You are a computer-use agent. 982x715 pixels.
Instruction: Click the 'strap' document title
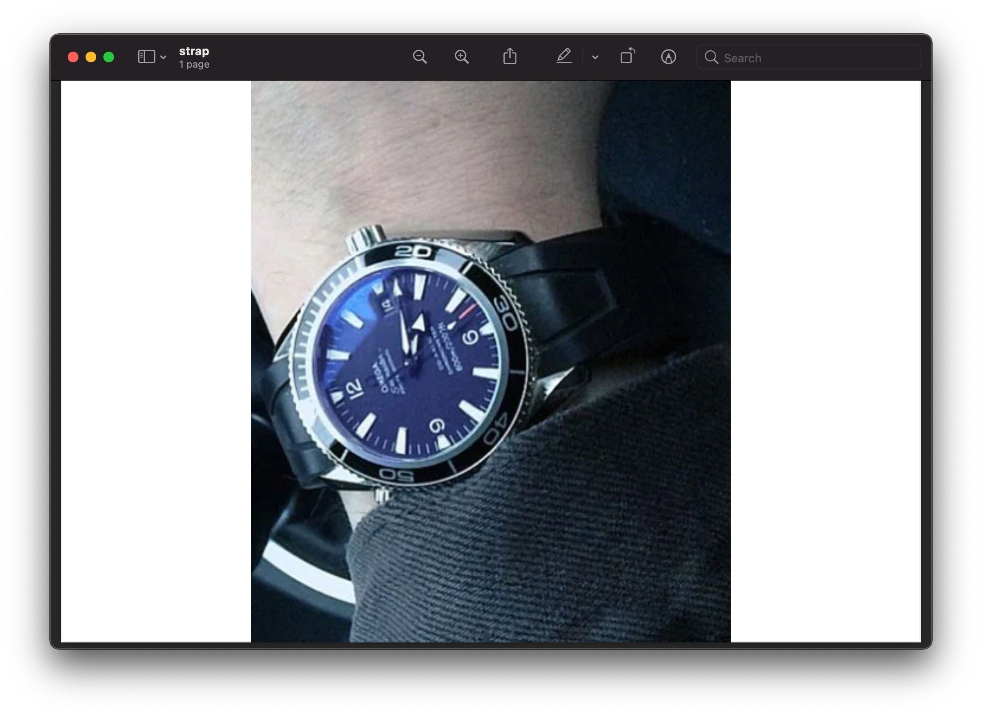[x=194, y=51]
